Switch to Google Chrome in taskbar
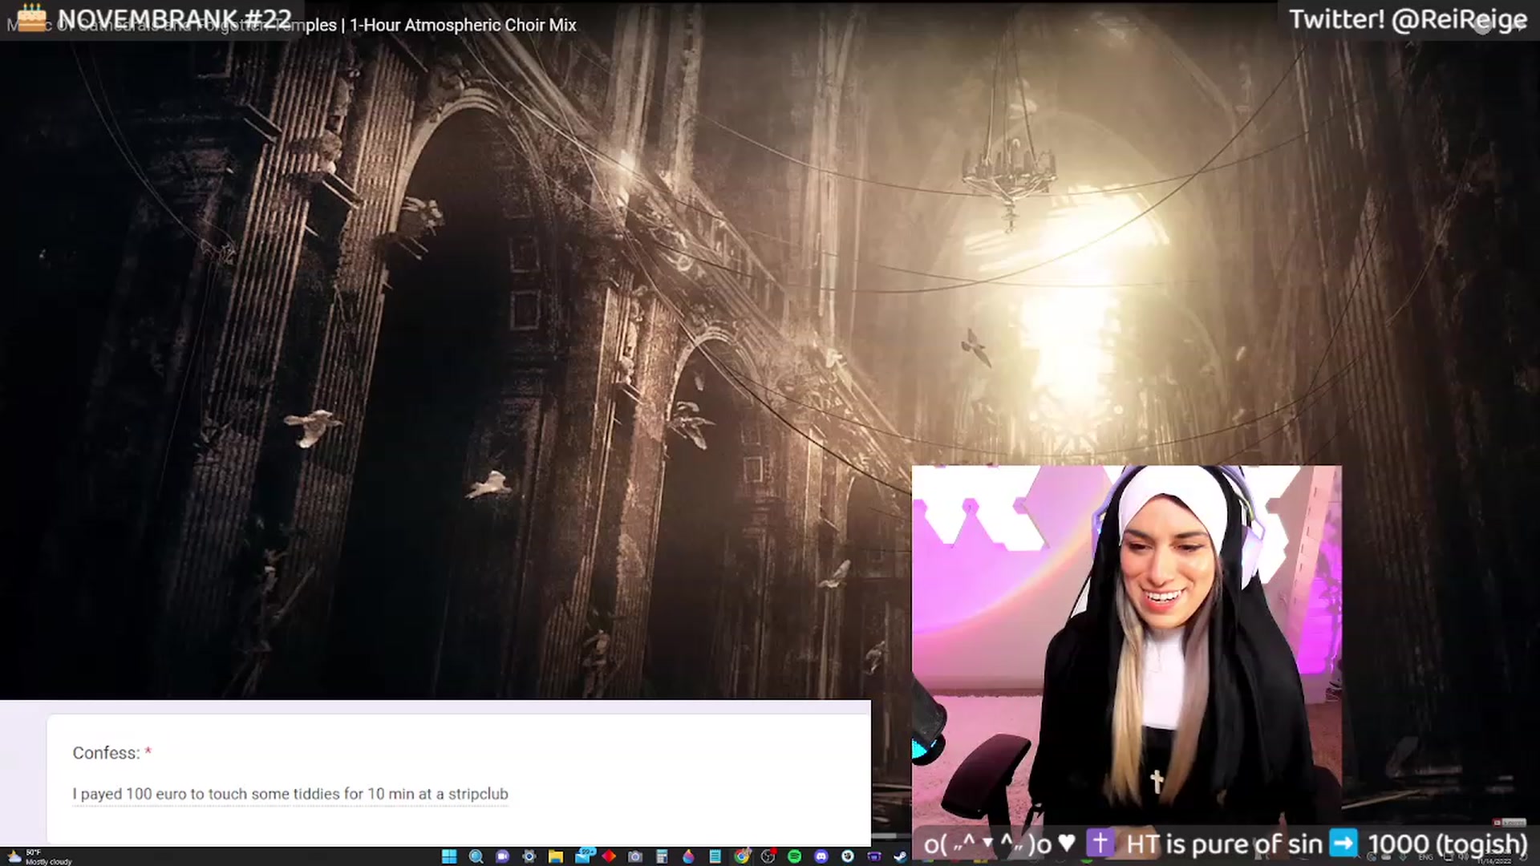The image size is (1540, 866). [x=742, y=856]
